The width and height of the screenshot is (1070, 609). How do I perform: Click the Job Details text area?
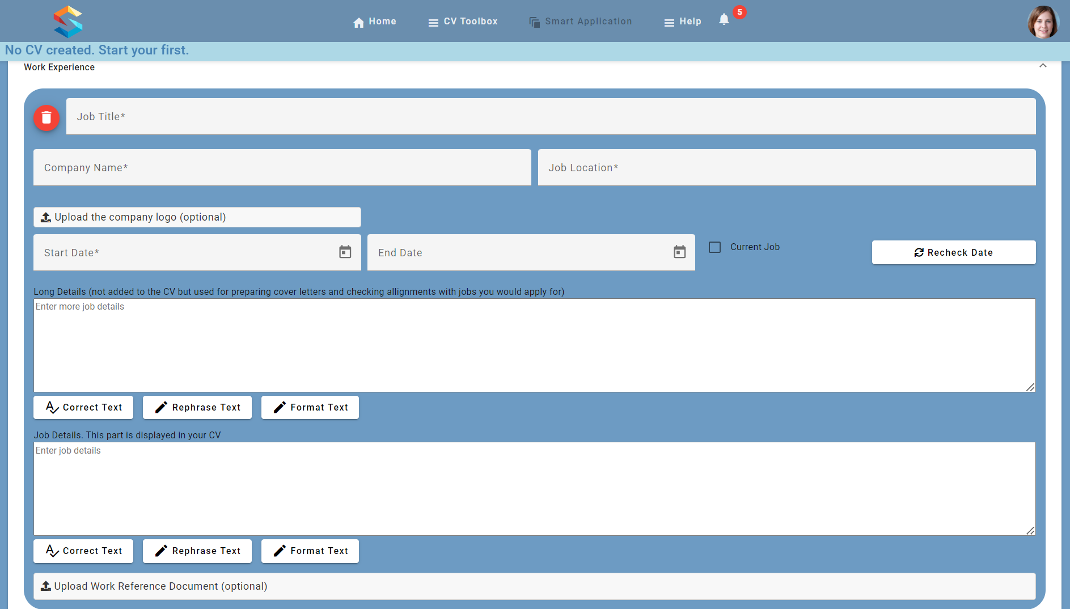click(535, 489)
